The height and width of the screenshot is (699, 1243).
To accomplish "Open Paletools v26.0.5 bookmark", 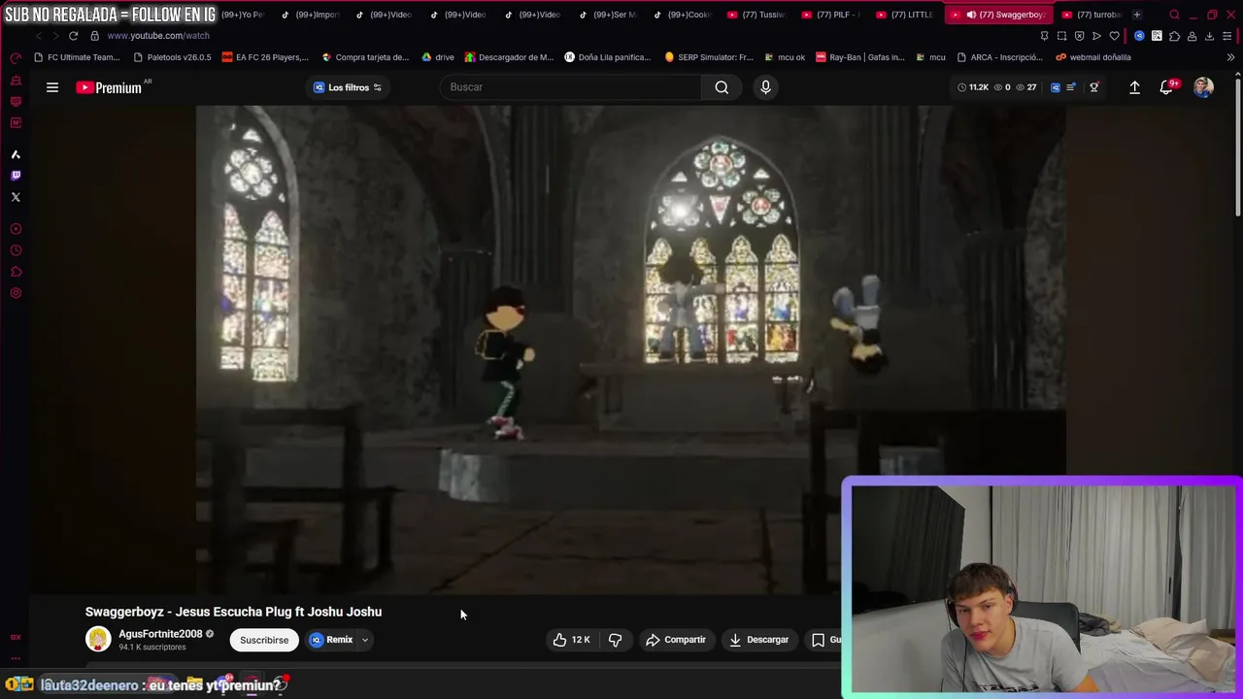I will point(172,57).
